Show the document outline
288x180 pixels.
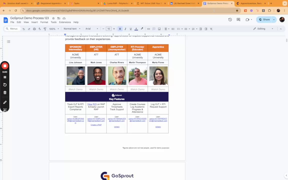8,41
